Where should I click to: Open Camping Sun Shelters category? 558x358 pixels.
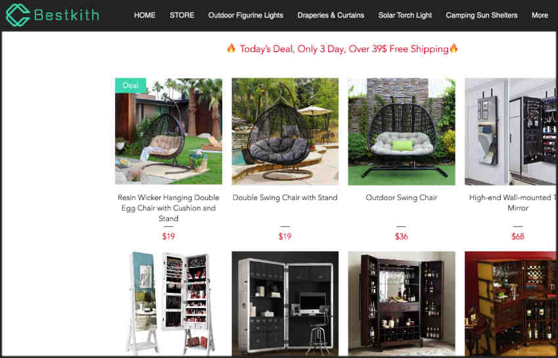coord(482,15)
